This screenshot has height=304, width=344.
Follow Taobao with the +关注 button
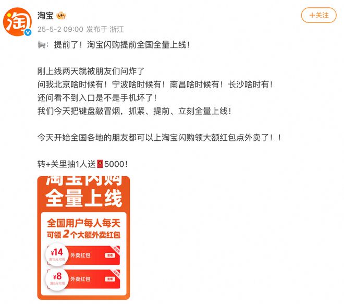(x=318, y=15)
